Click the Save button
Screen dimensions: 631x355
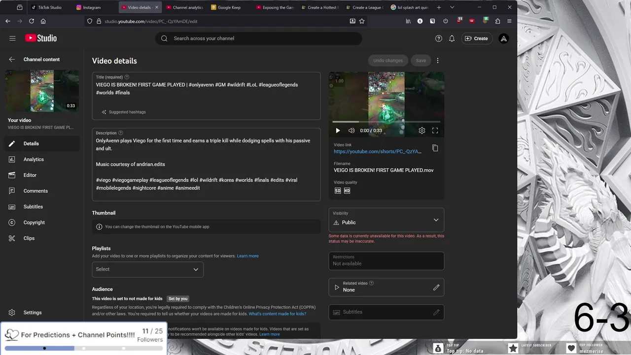(421, 61)
